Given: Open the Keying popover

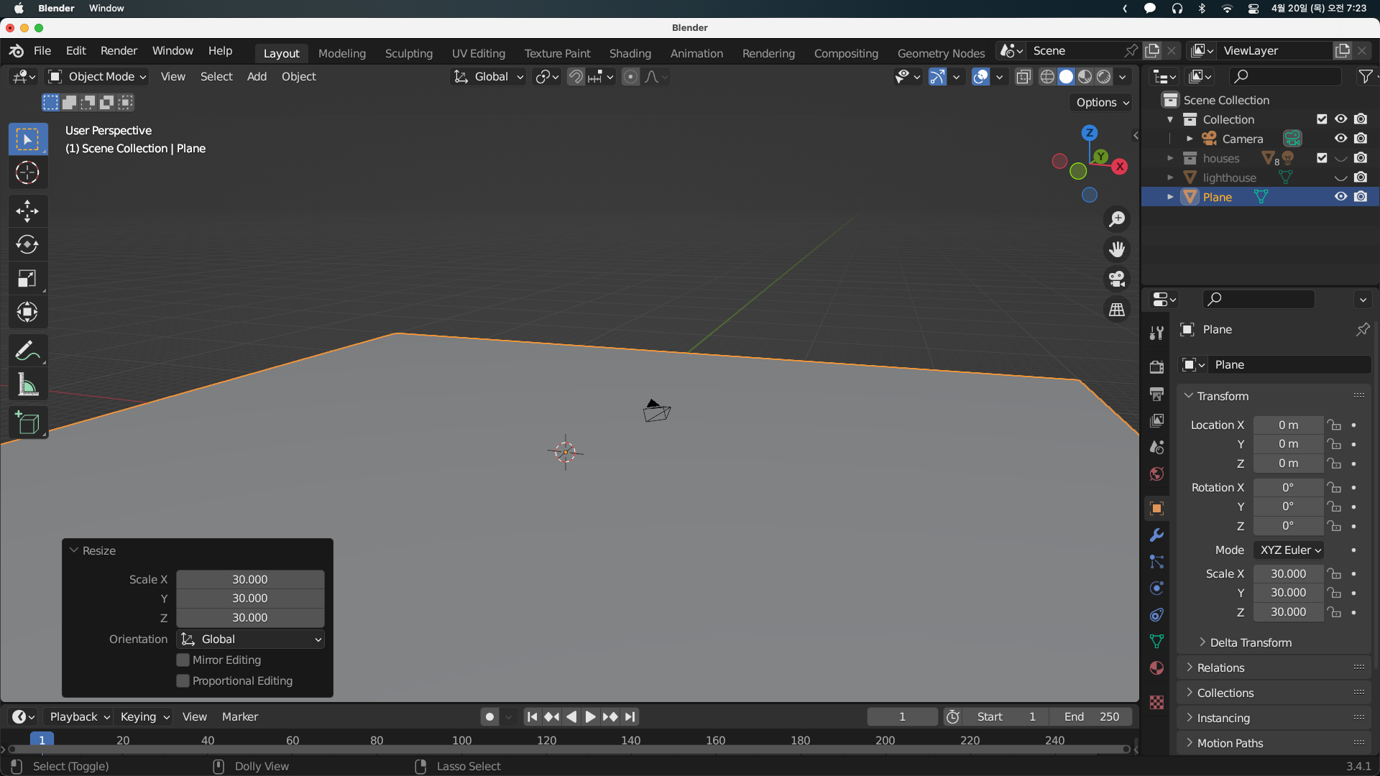Looking at the screenshot, I should (144, 716).
